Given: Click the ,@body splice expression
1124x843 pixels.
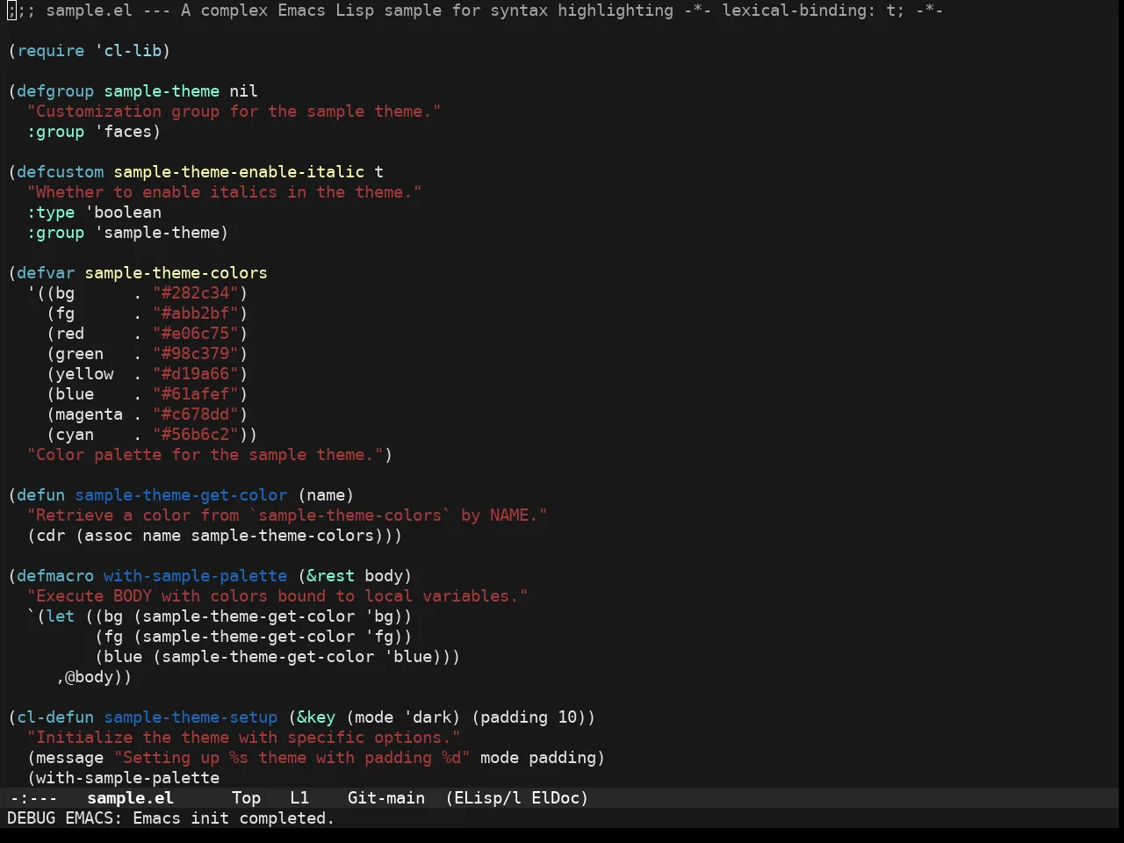Looking at the screenshot, I should [x=89, y=676].
